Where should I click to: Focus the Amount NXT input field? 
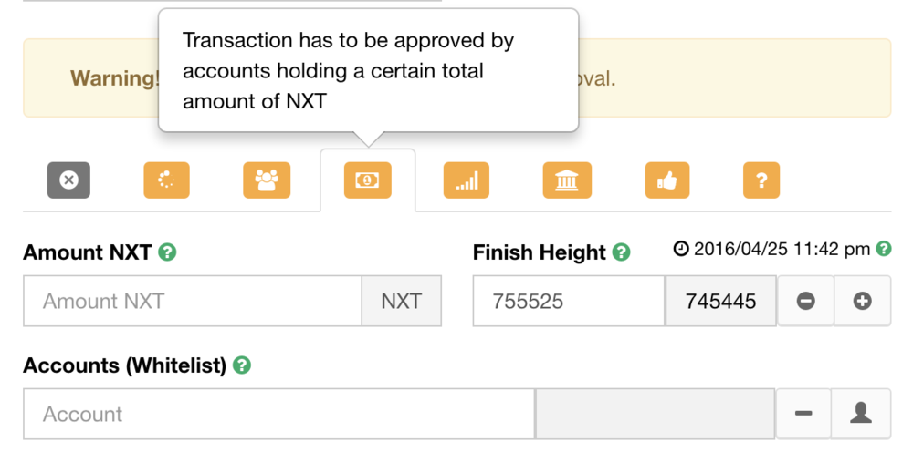tap(193, 301)
